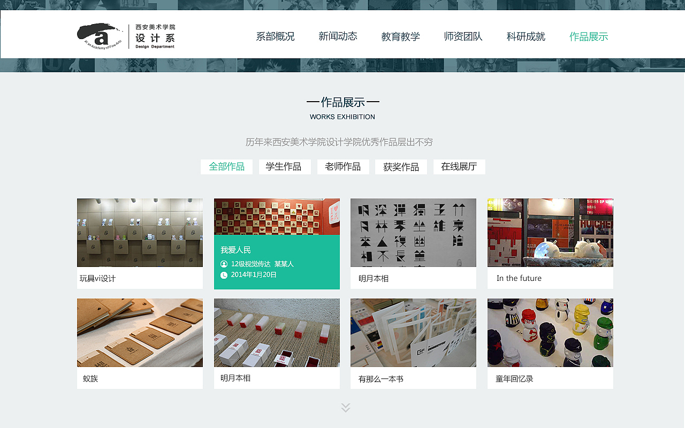This screenshot has width=685, height=428.
Task: Click the clock icon next to 2014年1月20日
Action: [225, 274]
